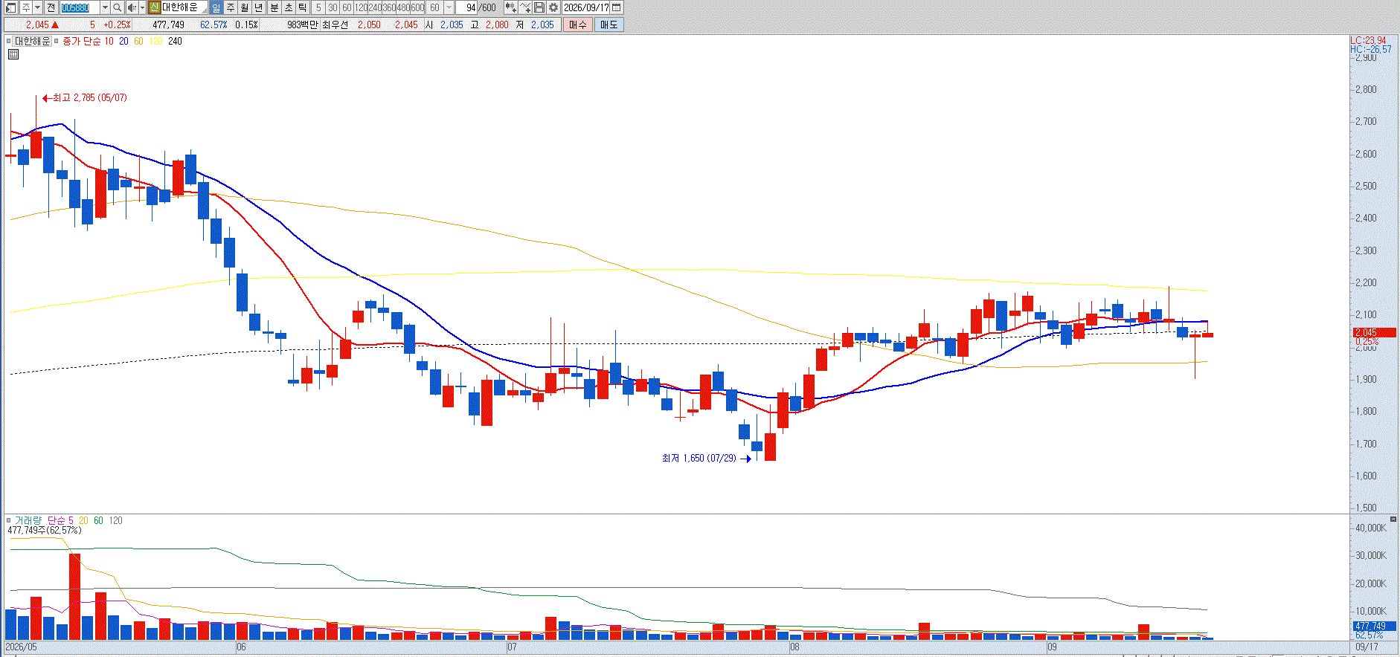This screenshot has height=657, width=1400.
Task: Select the 일 daily period toggle
Action: (x=216, y=7)
